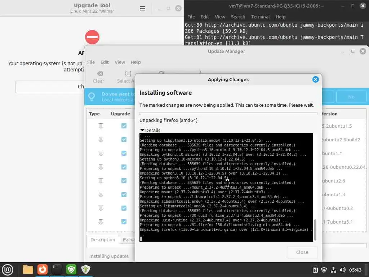The height and width of the screenshot is (277, 369).
Task: Click the Select All toolbar icon
Action: point(128,74)
